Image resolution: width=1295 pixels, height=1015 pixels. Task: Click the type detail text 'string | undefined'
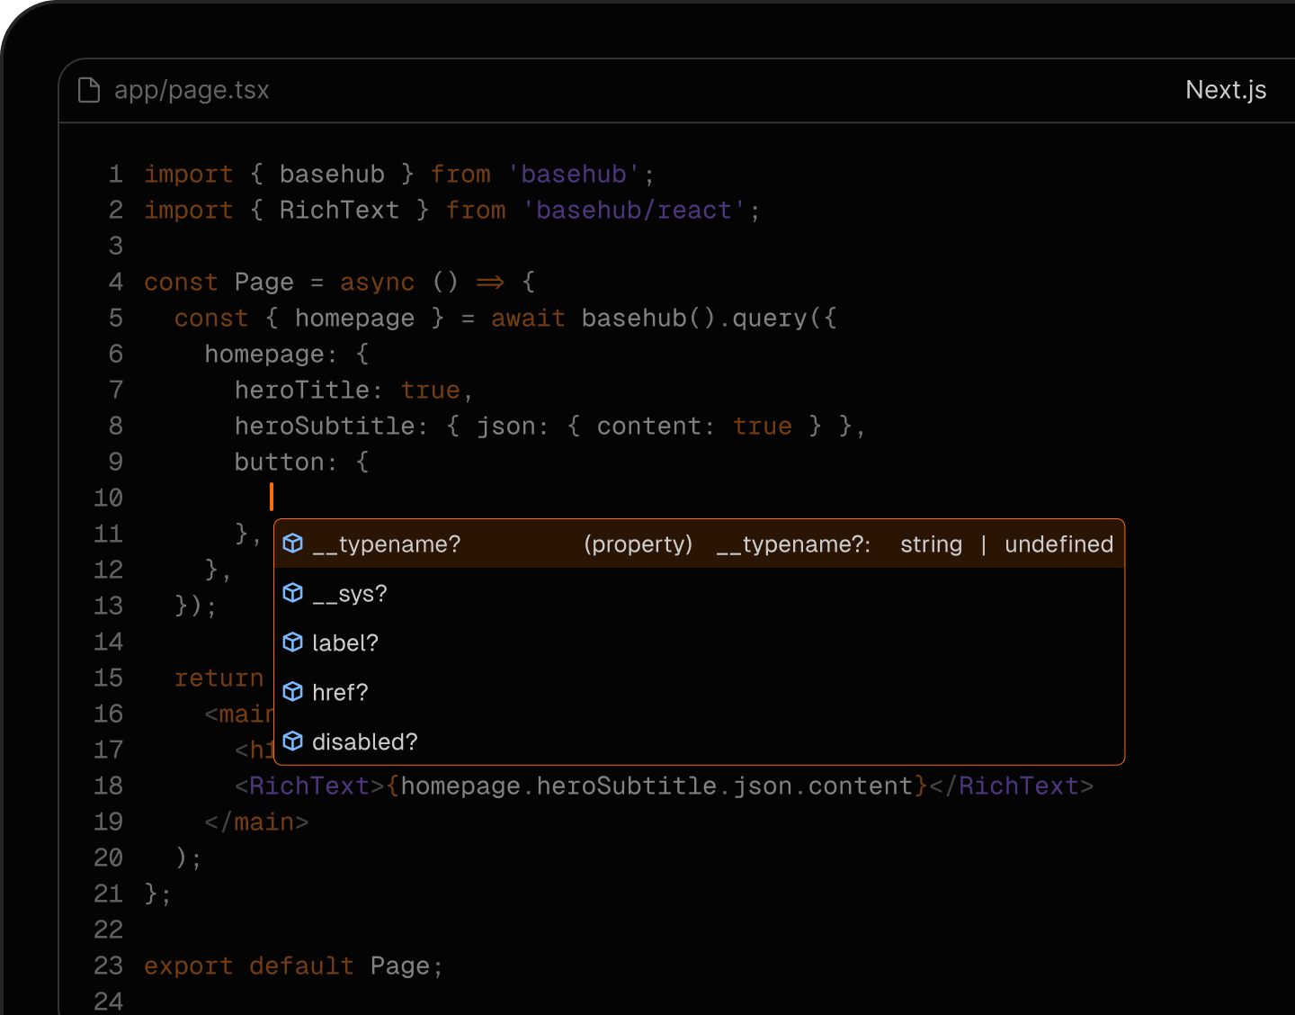pyautogui.click(x=1006, y=544)
